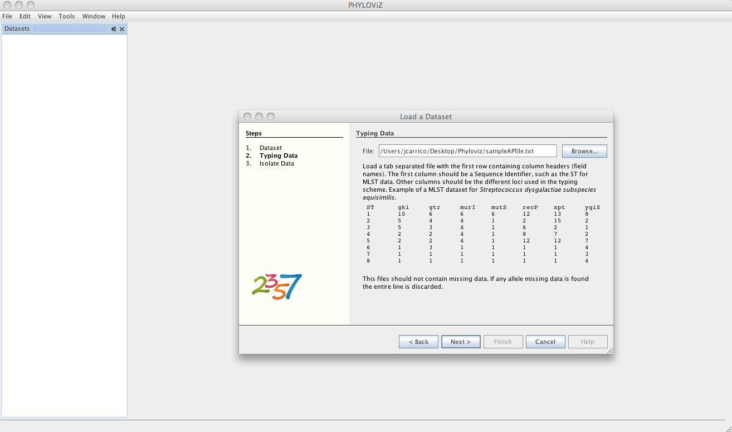Click the Browse... button
This screenshot has height=432, width=732.
tap(584, 151)
